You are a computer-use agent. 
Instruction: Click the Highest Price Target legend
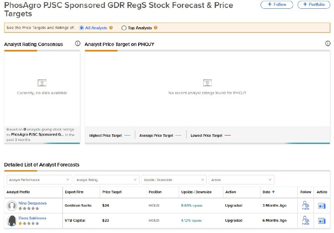pos(110,136)
